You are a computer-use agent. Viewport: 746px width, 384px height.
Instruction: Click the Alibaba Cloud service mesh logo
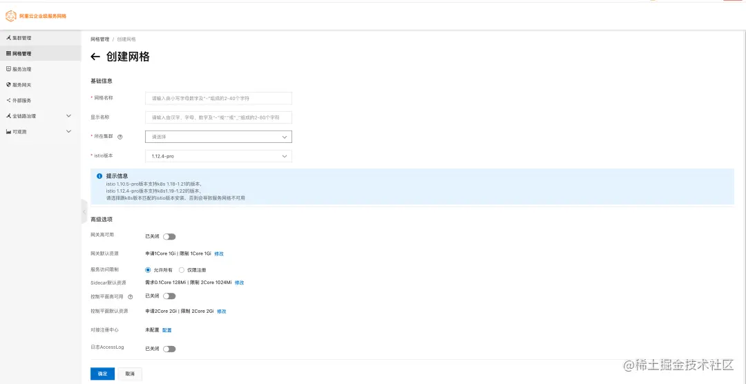(36, 16)
